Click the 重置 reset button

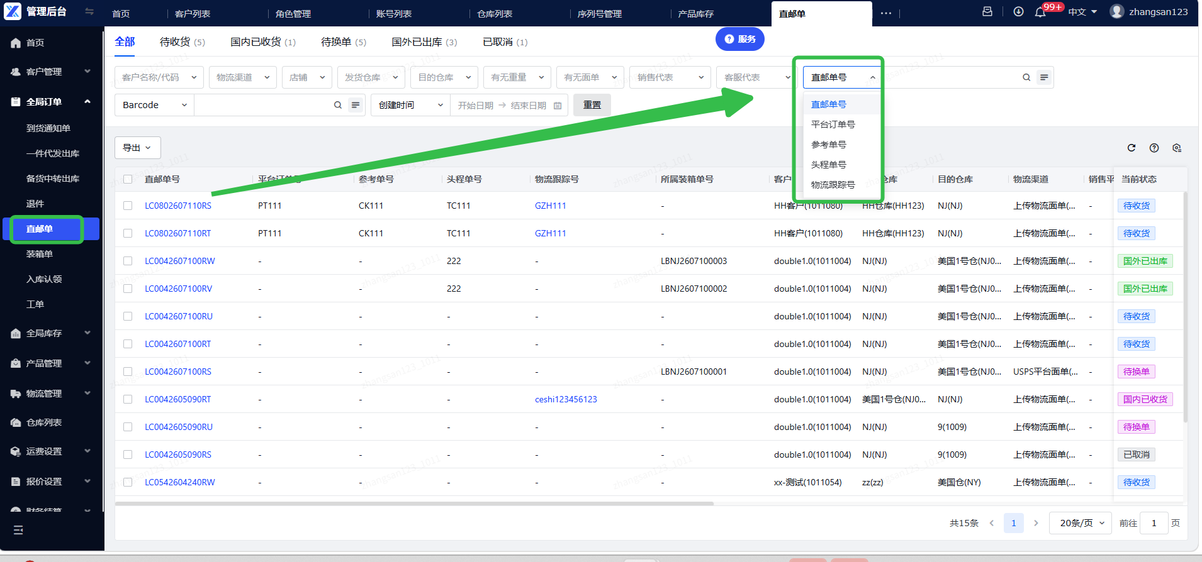tap(592, 105)
